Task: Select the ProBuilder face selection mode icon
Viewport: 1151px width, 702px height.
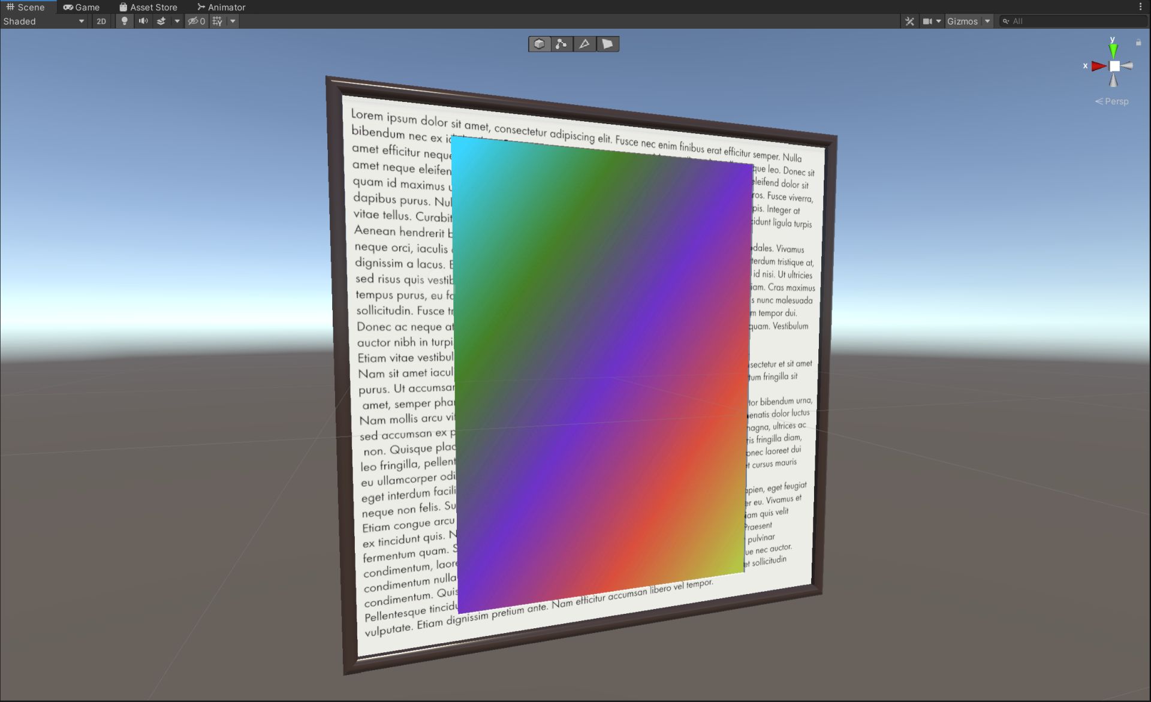Action: 607,44
